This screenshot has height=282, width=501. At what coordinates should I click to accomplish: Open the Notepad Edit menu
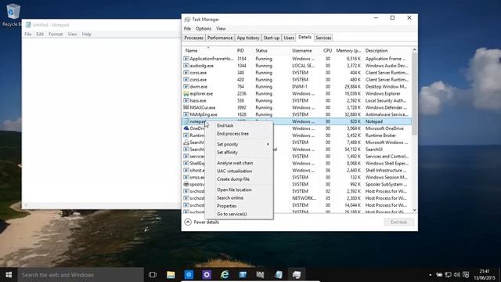[x=40, y=34]
